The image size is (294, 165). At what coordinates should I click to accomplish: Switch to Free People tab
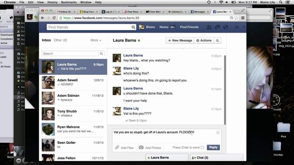pyautogui.click(x=133, y=12)
